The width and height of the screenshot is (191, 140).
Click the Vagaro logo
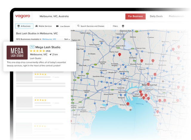[23, 16]
